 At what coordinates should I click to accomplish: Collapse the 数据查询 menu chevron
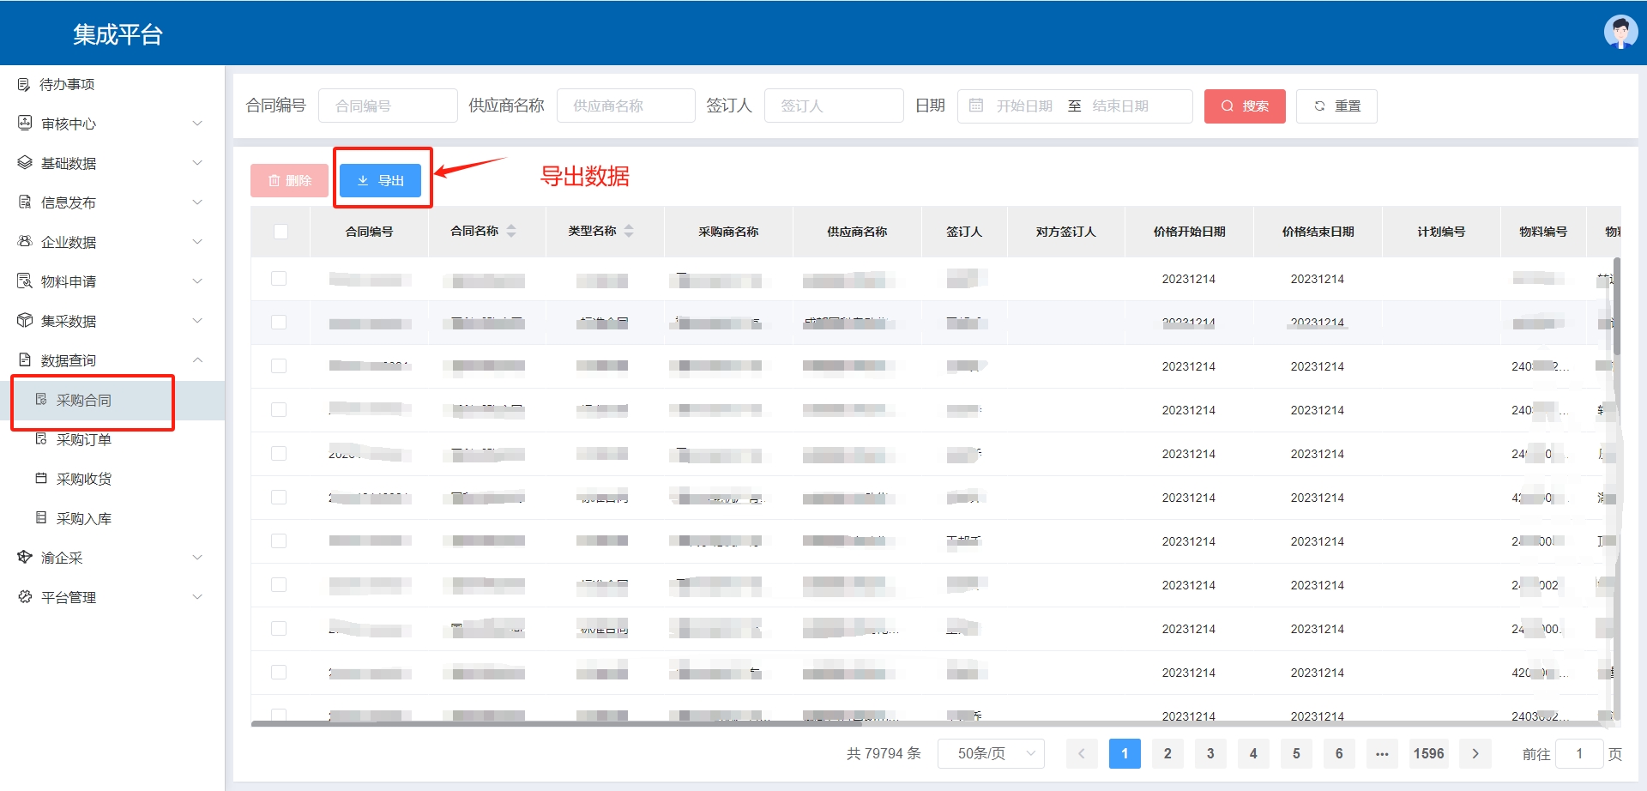pos(197,360)
